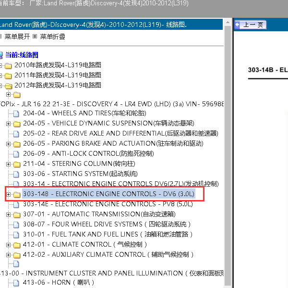The image size is (288, 288).
Task: Select 412-01 CLIMATE CONTROL text
Action: point(85,244)
